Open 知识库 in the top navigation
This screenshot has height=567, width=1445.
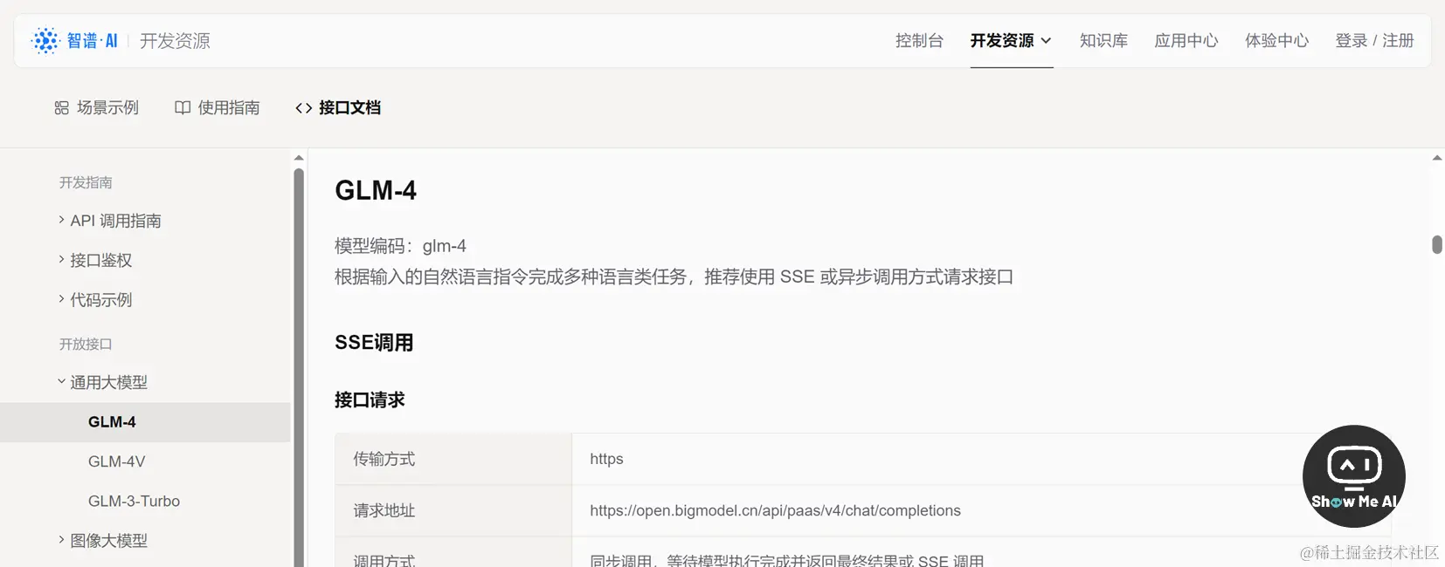pyautogui.click(x=1103, y=41)
